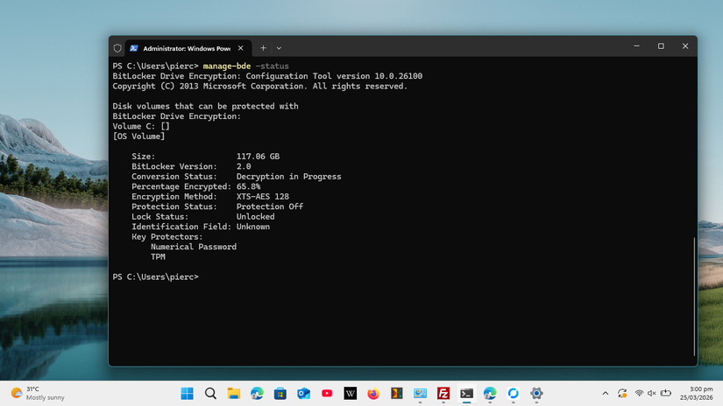The height and width of the screenshot is (406, 723).
Task: Open the clock showing 3:00 pm
Action: (x=696, y=394)
